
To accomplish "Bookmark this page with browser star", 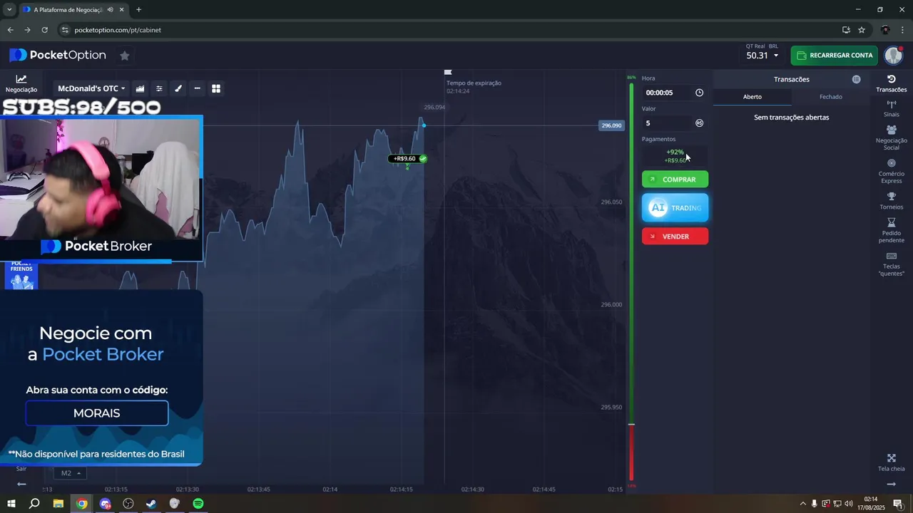I will [x=862, y=30].
